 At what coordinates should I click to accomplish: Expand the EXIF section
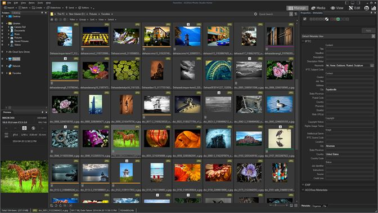click(x=303, y=185)
